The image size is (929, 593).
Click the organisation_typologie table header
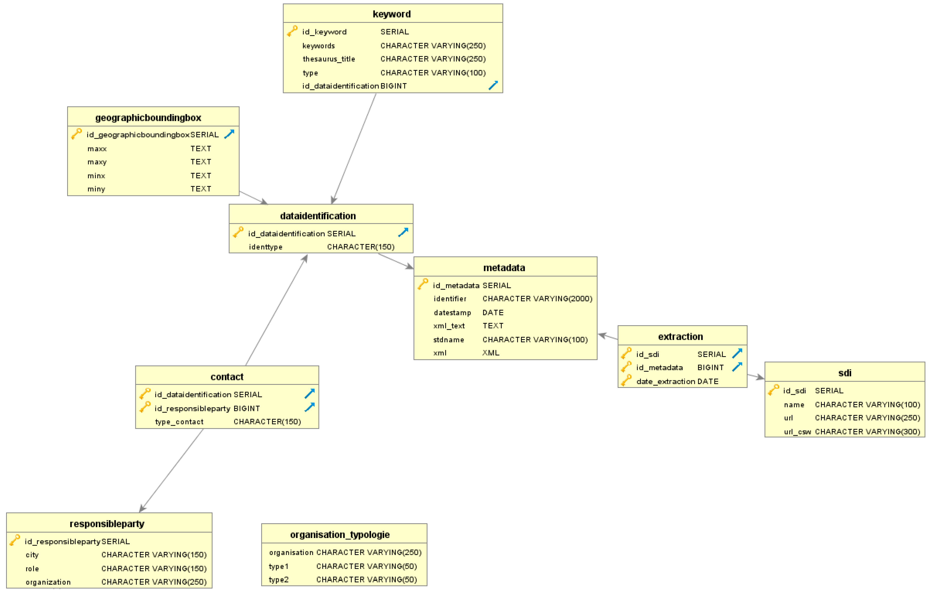pos(340,535)
